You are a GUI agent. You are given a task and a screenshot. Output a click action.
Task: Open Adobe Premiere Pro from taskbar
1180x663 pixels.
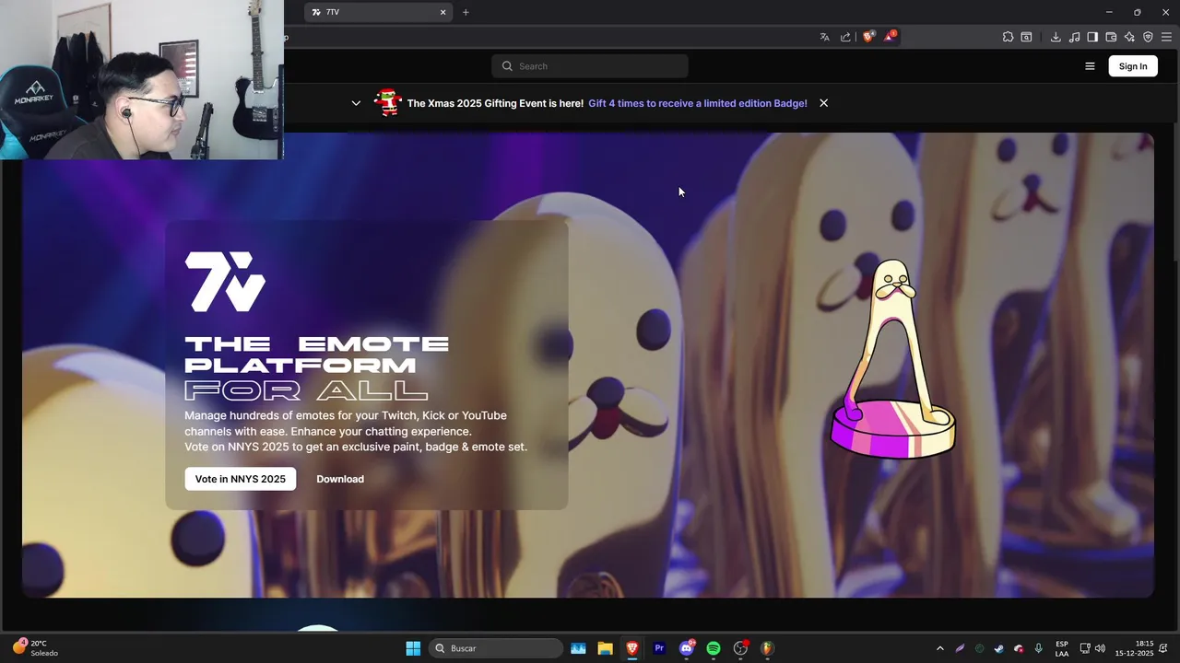(x=659, y=648)
